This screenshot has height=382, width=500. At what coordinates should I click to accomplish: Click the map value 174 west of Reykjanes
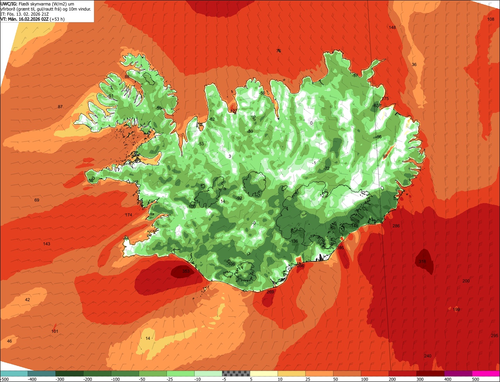(x=129, y=215)
